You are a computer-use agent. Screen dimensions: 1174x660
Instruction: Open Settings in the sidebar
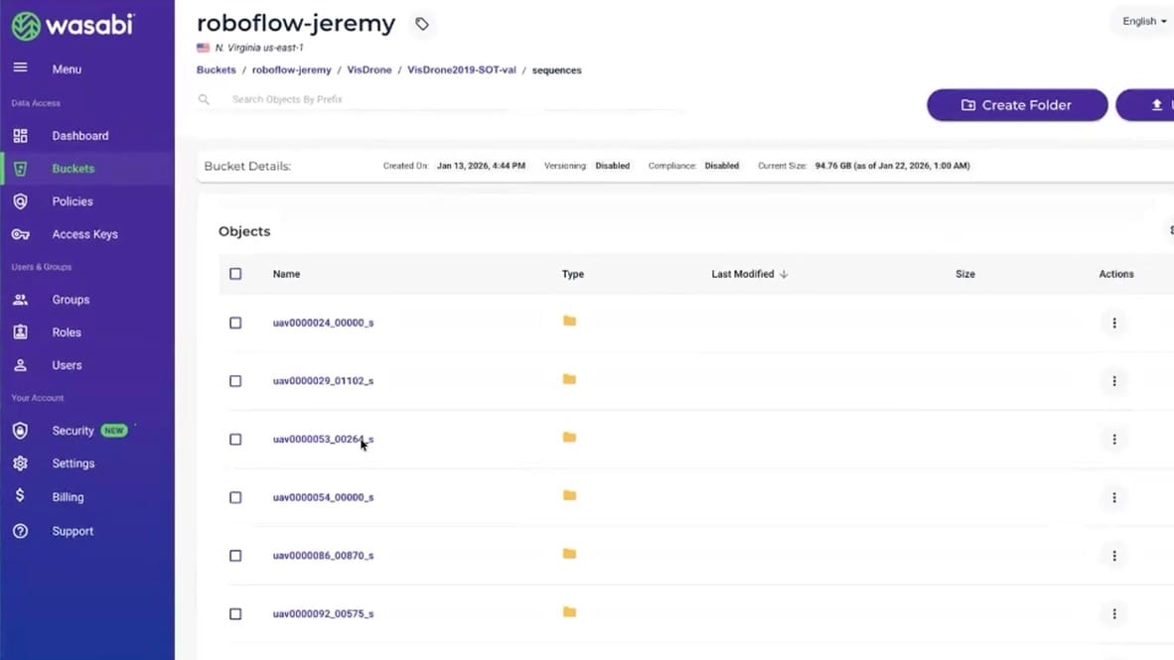tap(73, 463)
